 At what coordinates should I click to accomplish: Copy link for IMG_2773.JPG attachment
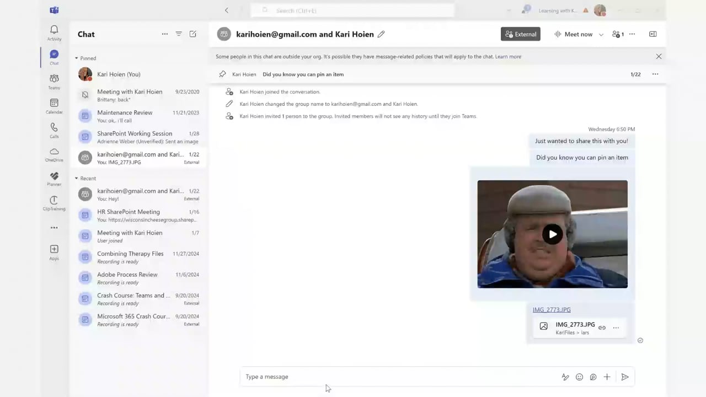tap(602, 328)
